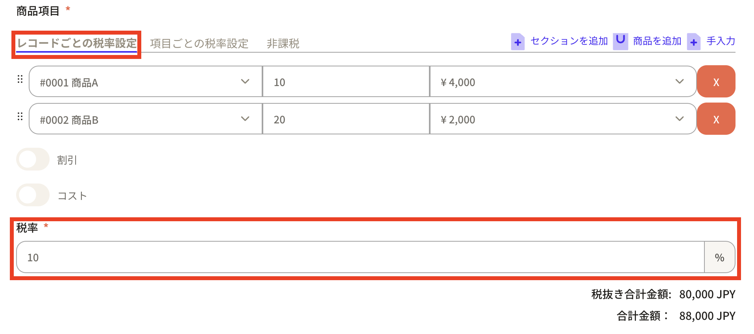Select the レコードごとの税率設定 tab
The height and width of the screenshot is (334, 754).
click(x=77, y=43)
